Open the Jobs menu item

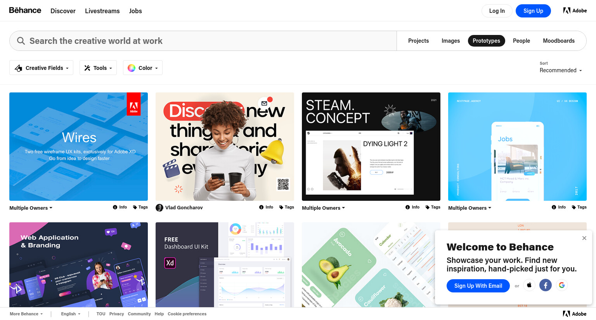(x=135, y=11)
